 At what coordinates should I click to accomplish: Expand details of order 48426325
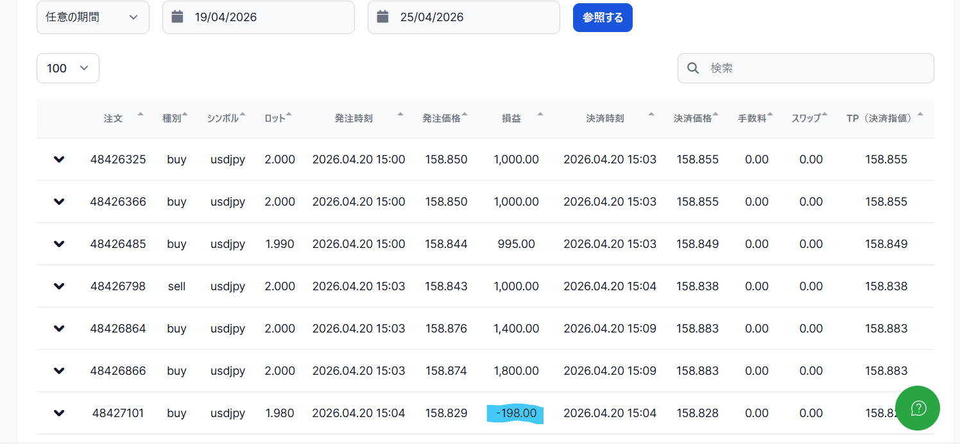[59, 160]
